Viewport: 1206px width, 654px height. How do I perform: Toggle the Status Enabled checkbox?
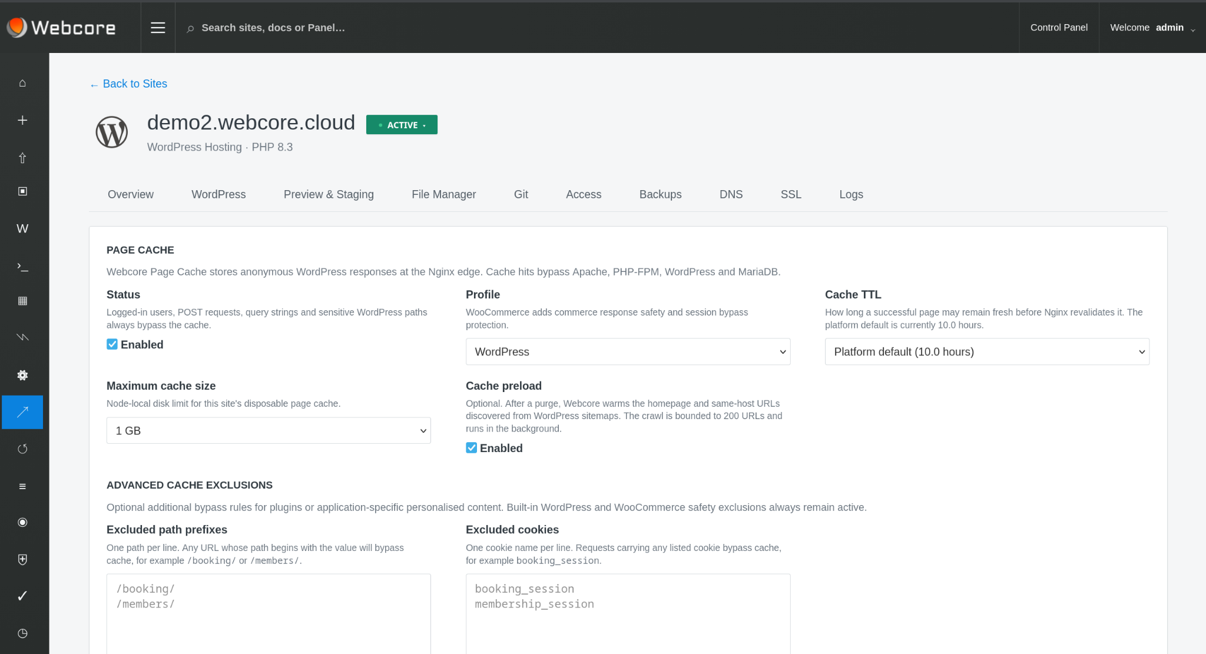(112, 344)
